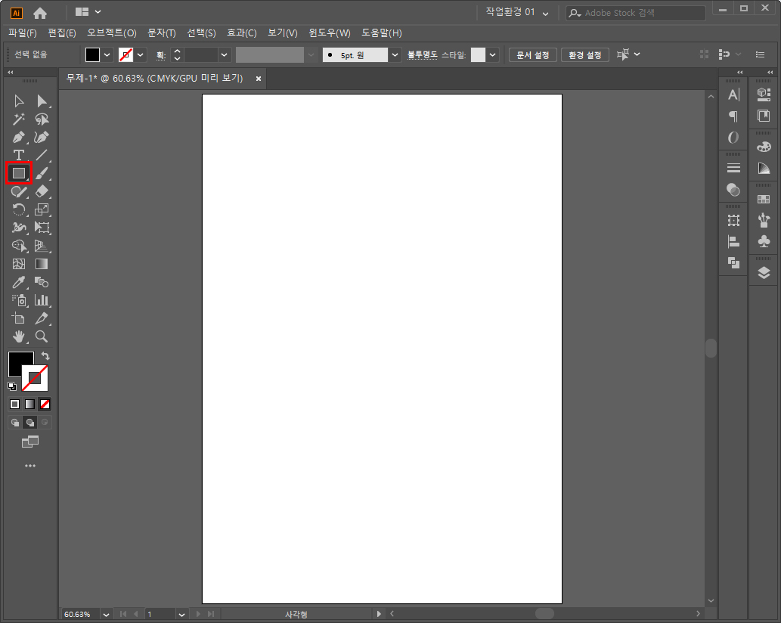The width and height of the screenshot is (781, 623).
Task: Enable Draw Behind mode
Action: (30, 423)
